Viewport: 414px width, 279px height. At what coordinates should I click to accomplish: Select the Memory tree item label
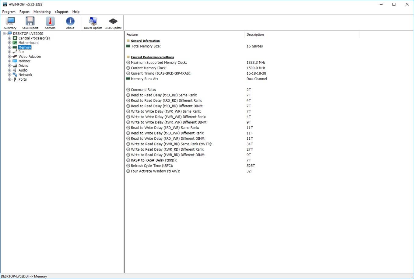tap(25, 47)
